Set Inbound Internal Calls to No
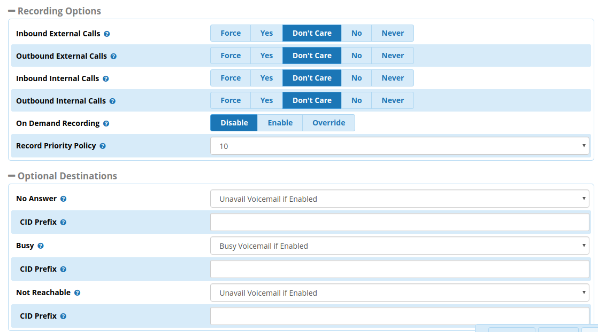Screen dimensions: 598x332 tap(356, 78)
